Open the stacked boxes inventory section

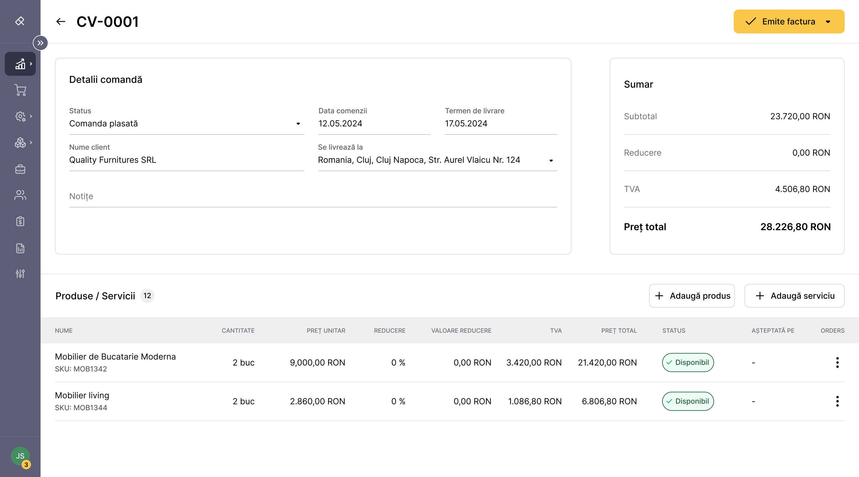click(x=20, y=143)
